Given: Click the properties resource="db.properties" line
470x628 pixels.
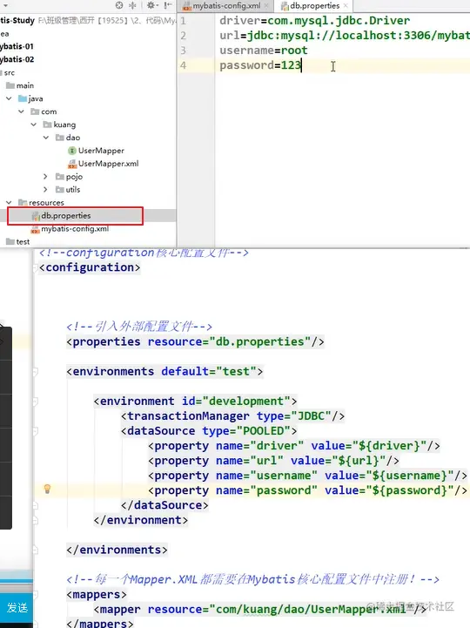Looking at the screenshot, I should (195, 341).
